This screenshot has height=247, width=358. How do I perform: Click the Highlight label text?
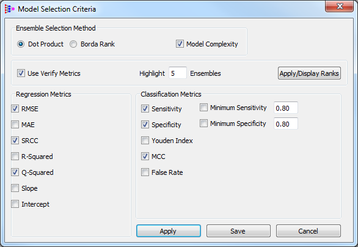coord(152,73)
